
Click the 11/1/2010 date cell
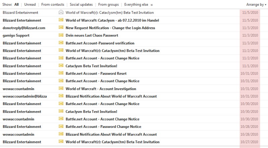[x=250, y=66]
